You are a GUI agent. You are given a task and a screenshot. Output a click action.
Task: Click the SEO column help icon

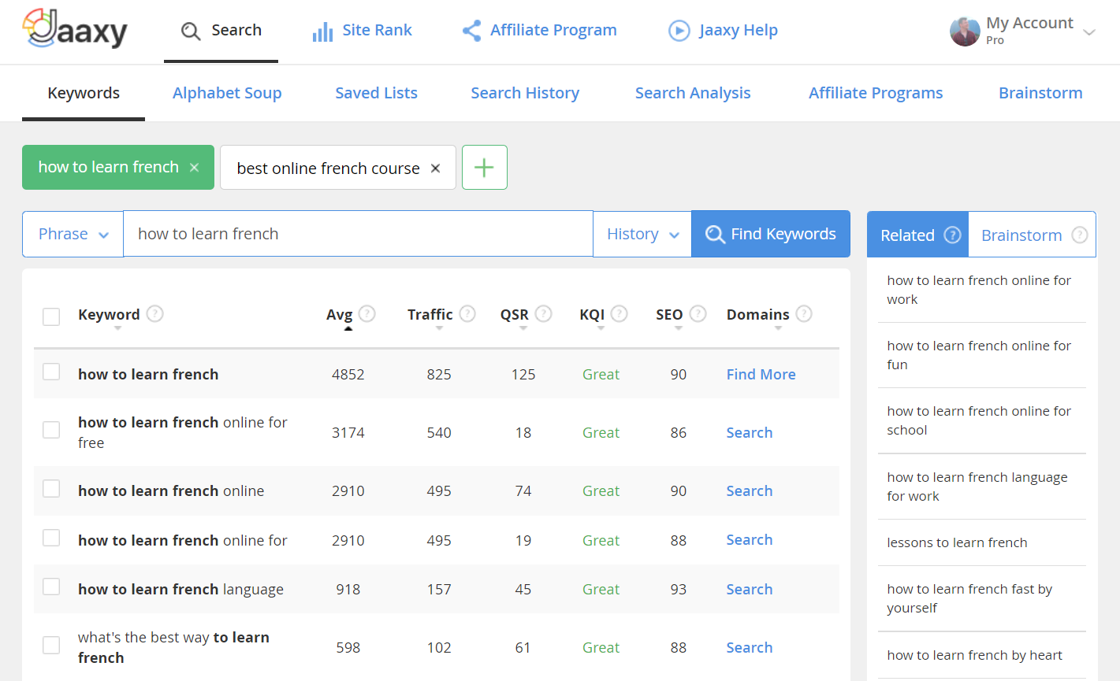coord(698,313)
